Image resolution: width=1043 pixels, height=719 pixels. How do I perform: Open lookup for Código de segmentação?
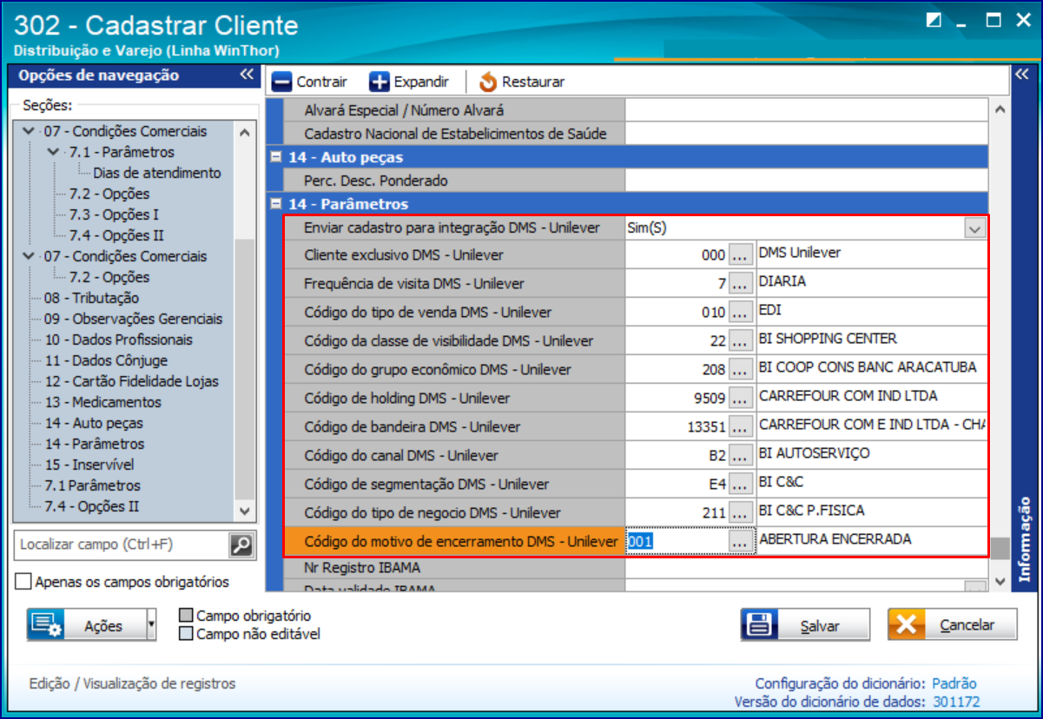[x=740, y=485]
